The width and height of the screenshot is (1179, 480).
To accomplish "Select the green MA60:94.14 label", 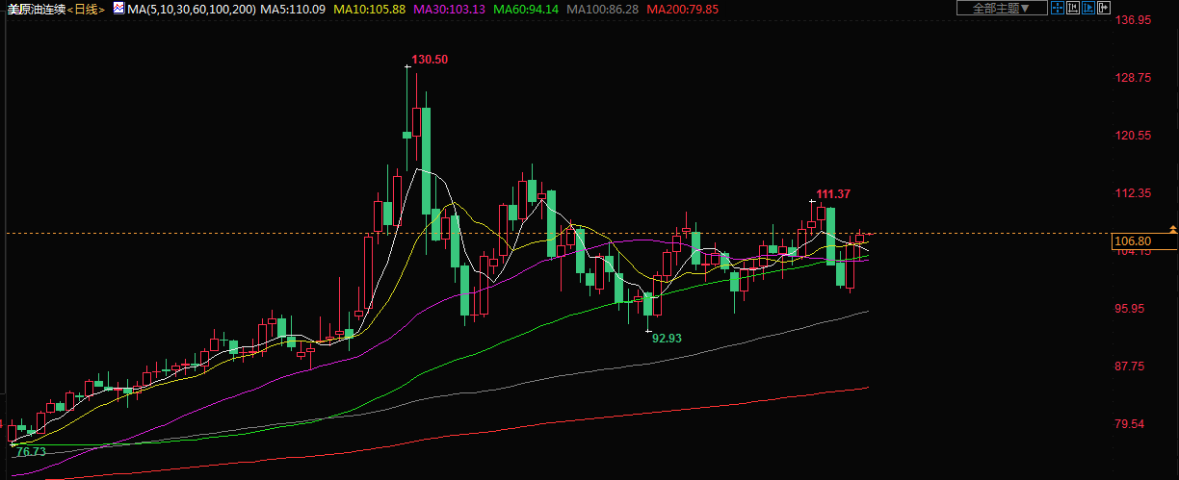I will (526, 9).
